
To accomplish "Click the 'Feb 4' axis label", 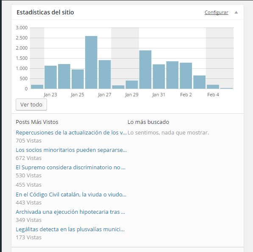I will [x=213, y=95].
